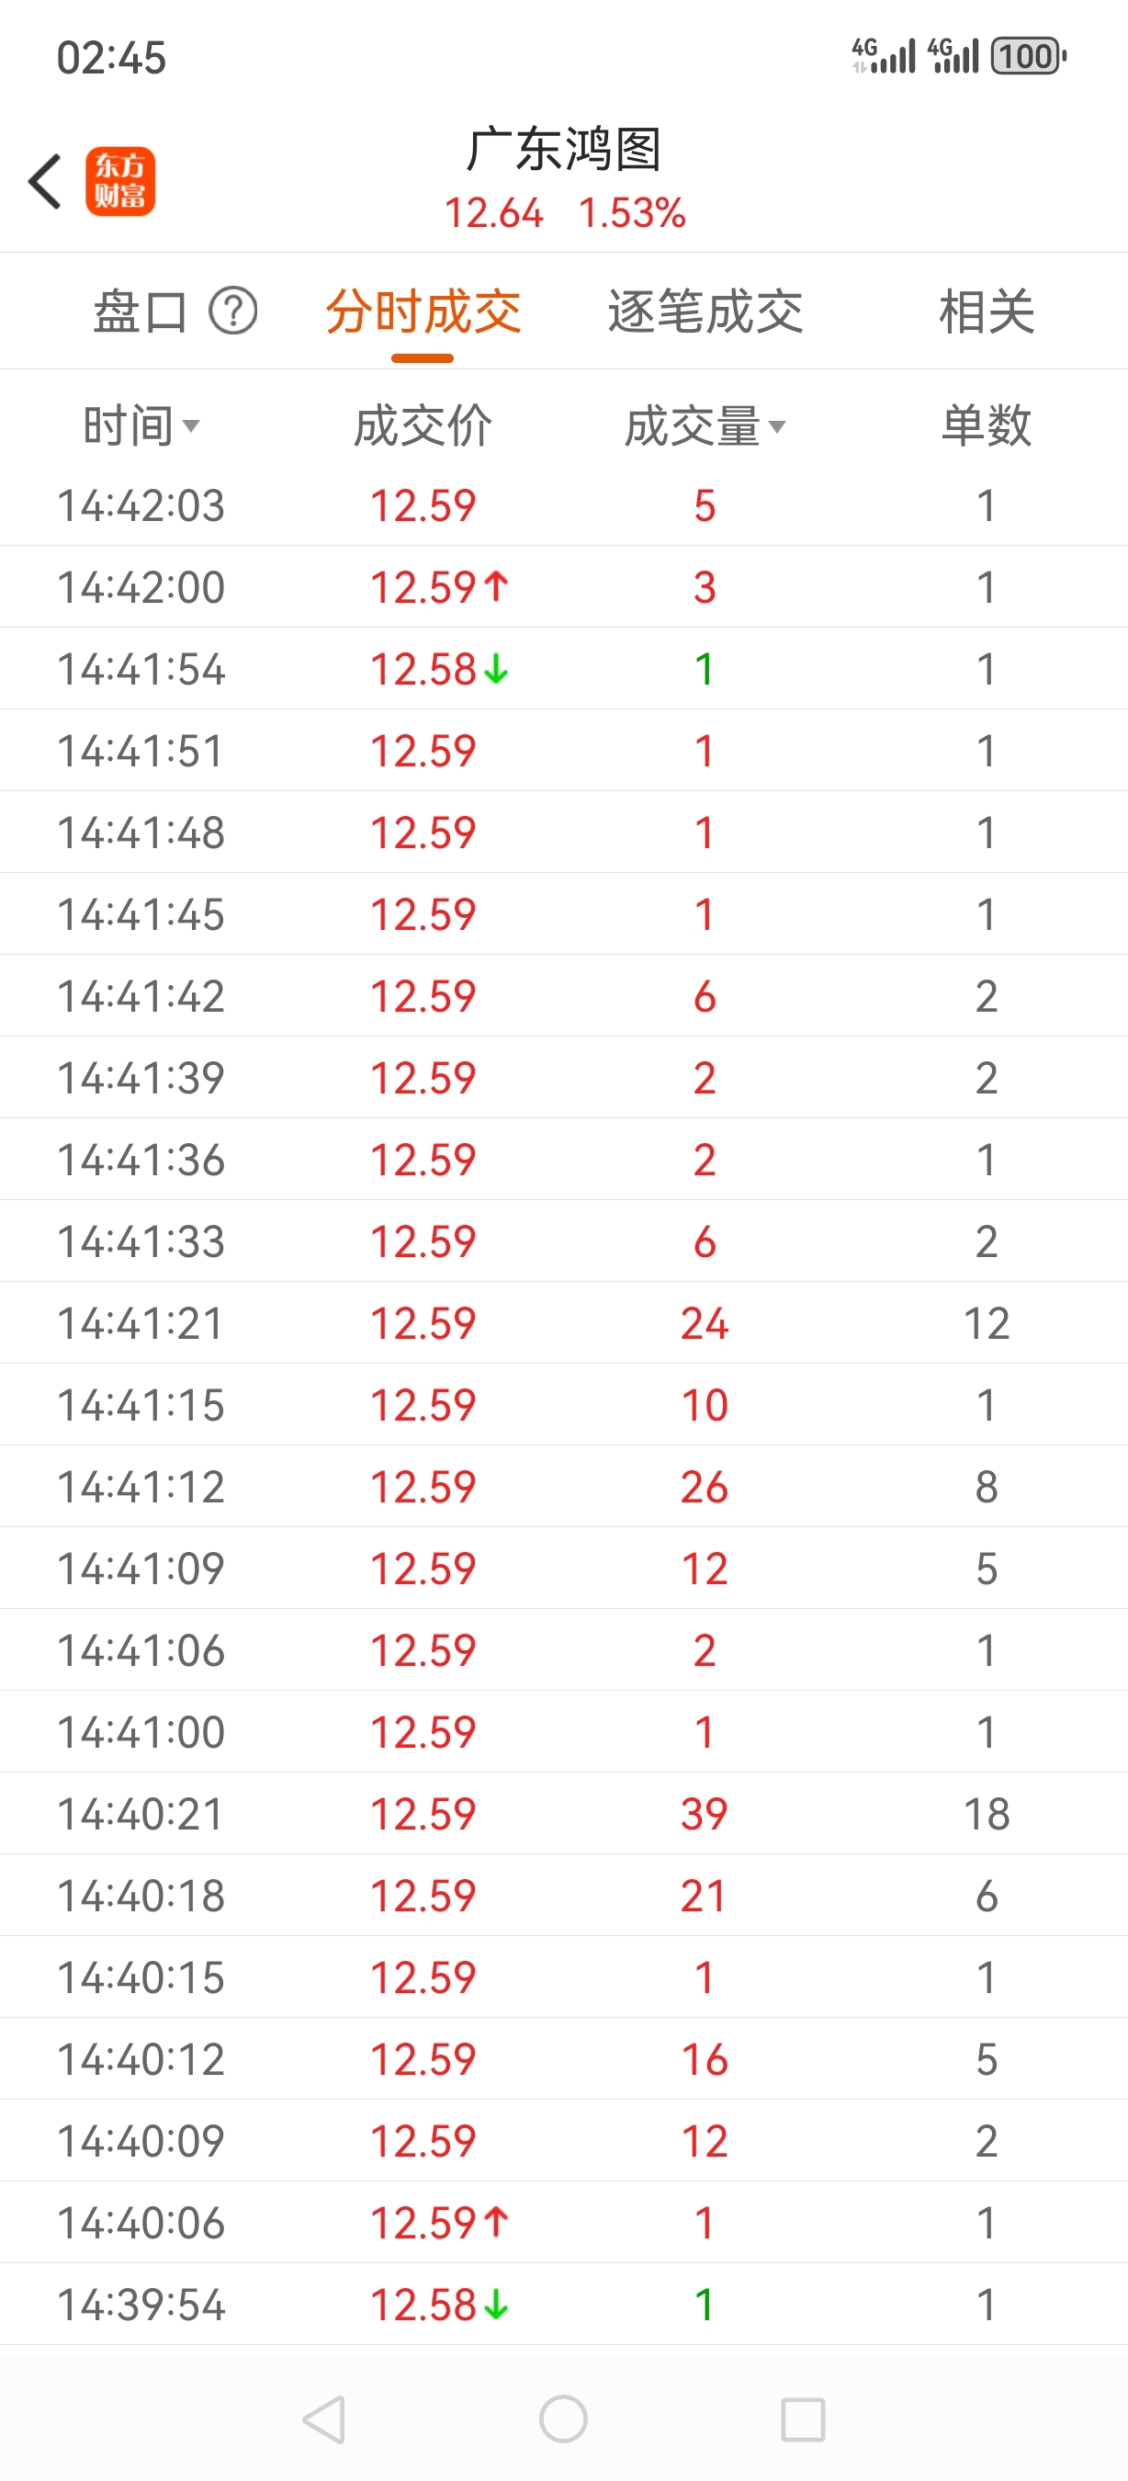
Task: Tap the green down arrow at 14:41:54
Action: coord(496,668)
